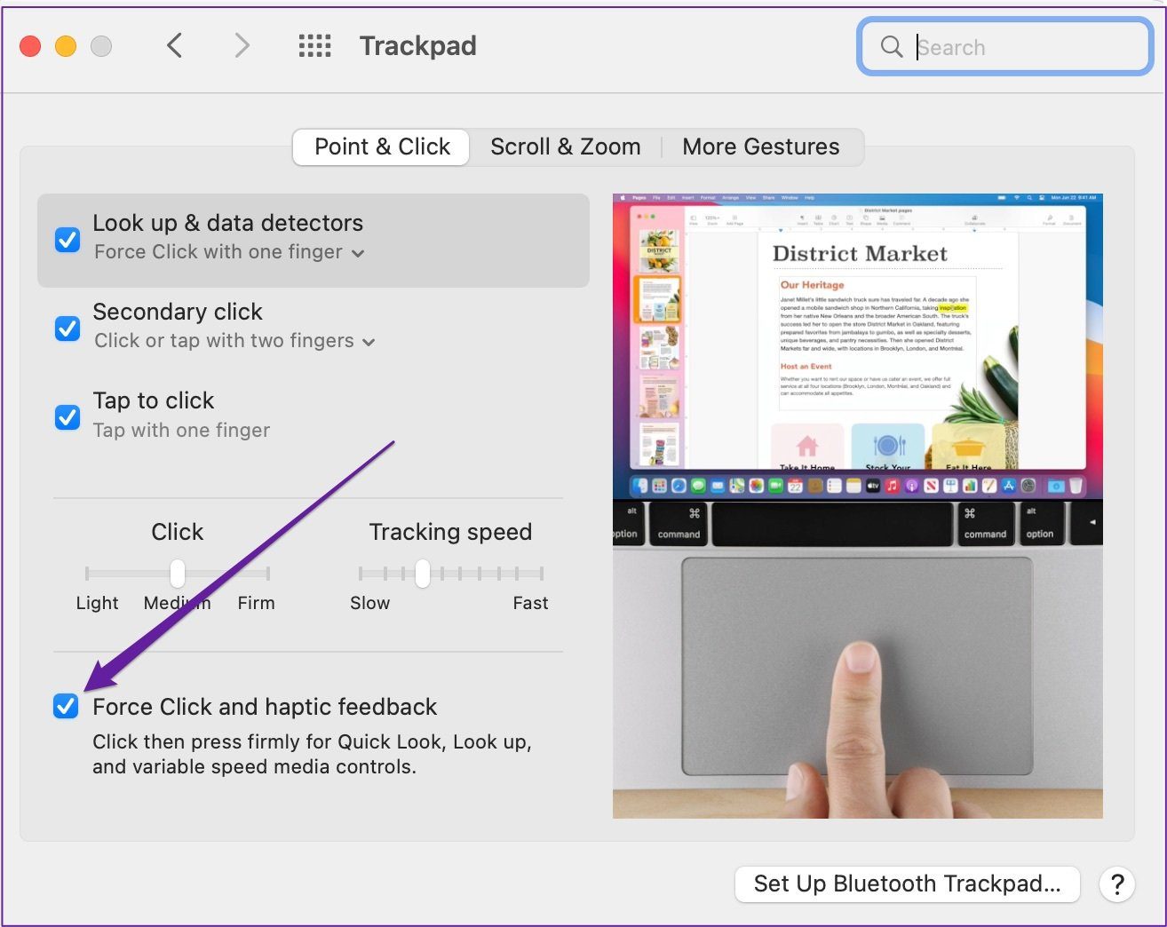This screenshot has width=1167, height=927.
Task: Click the Force Click and haptic feedback label
Action: (265, 707)
